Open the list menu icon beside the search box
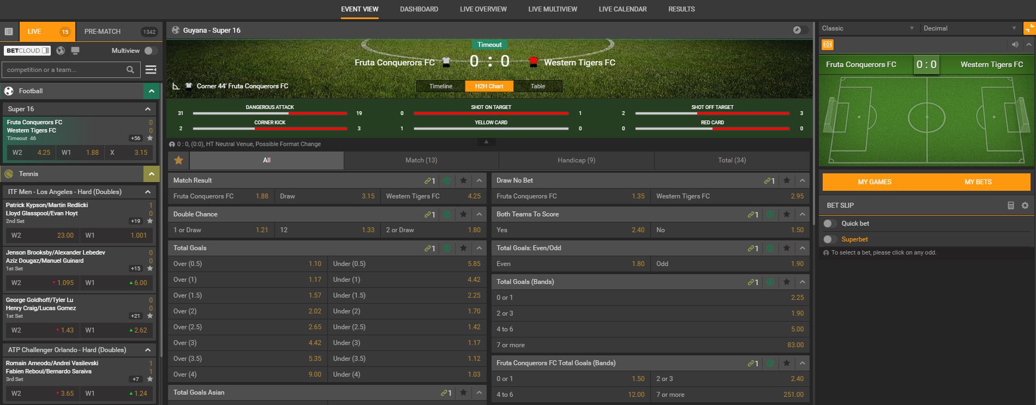Screen dimensions: 1036x405 (x=151, y=70)
